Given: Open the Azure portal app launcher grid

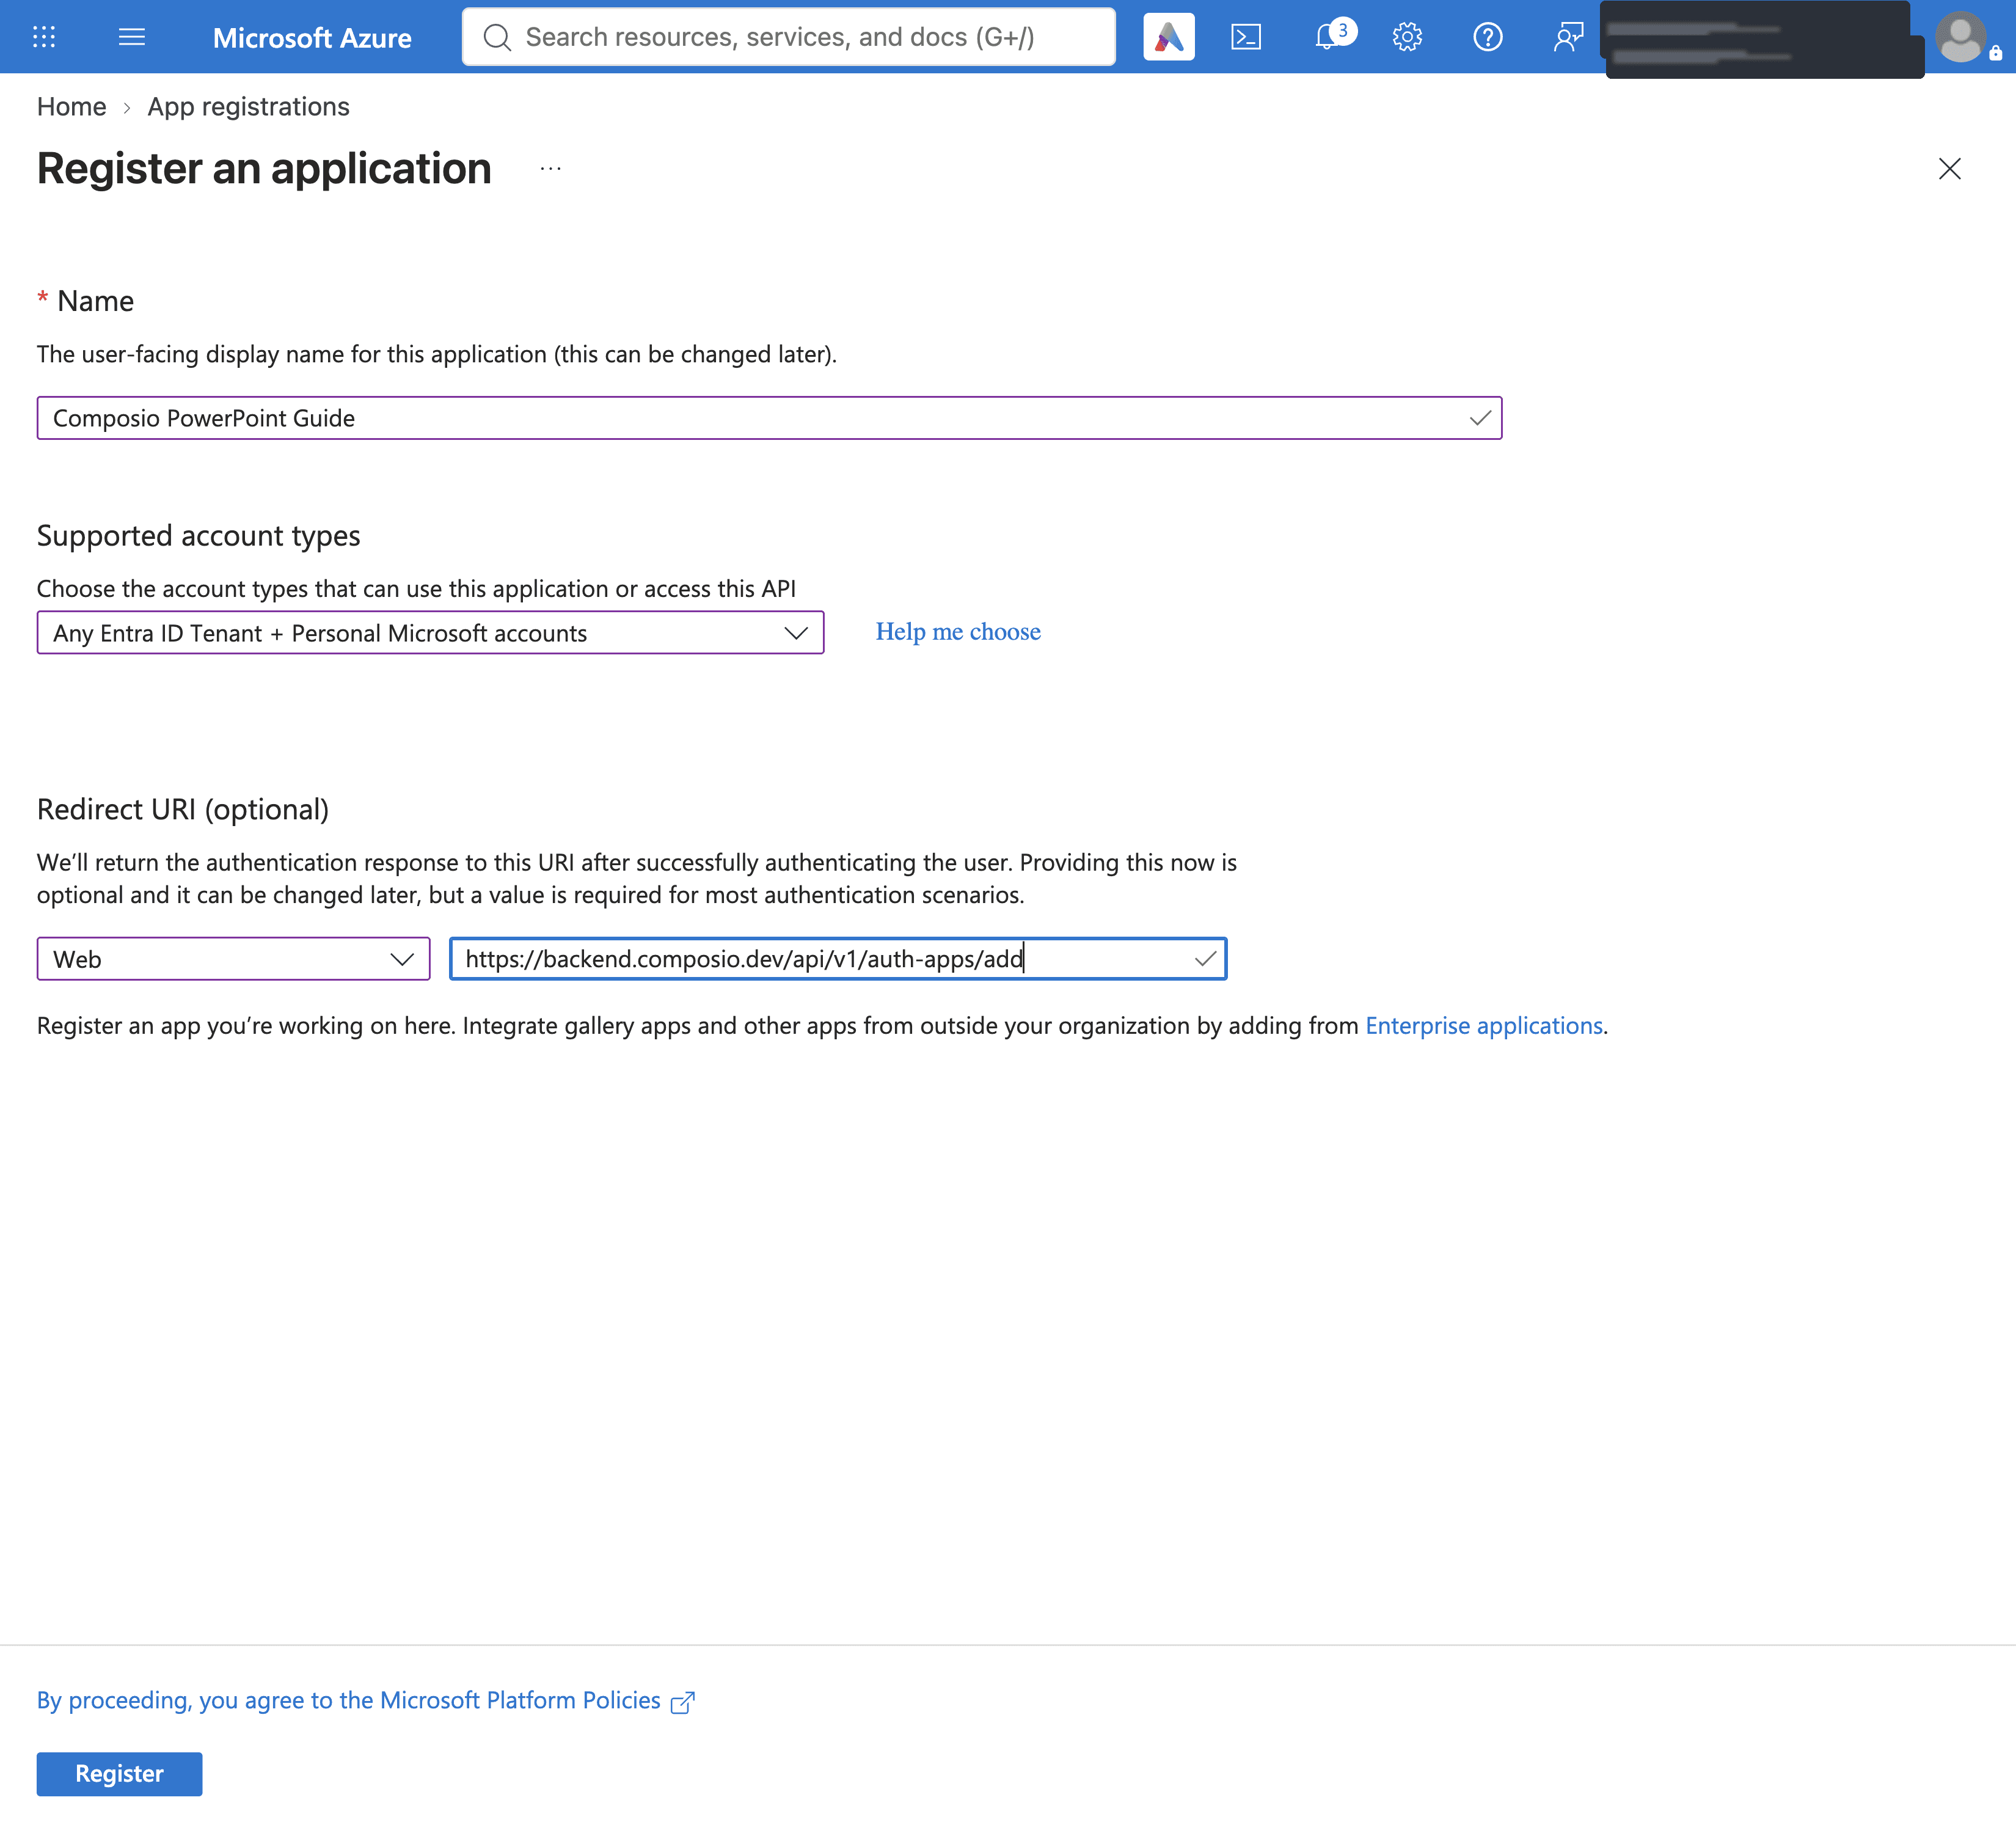Looking at the screenshot, I should click(44, 37).
